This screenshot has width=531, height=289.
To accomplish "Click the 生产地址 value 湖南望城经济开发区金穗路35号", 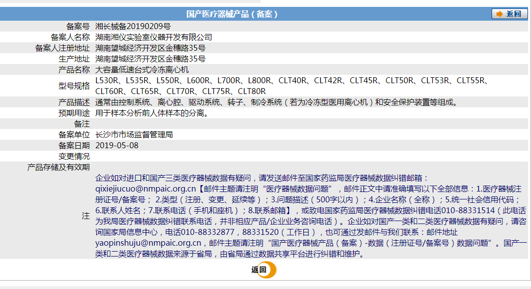I will (x=151, y=59).
